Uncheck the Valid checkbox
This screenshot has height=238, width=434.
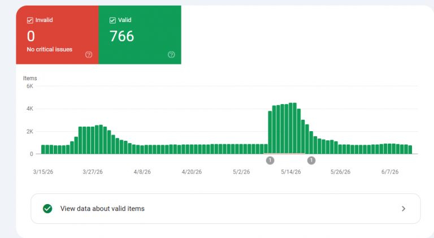coord(112,20)
